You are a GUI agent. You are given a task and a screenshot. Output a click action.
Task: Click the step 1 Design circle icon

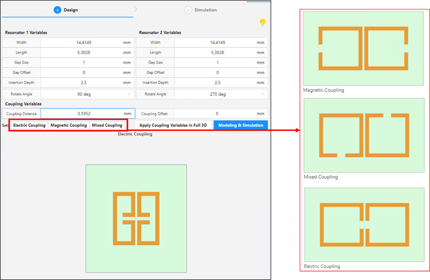pos(57,10)
